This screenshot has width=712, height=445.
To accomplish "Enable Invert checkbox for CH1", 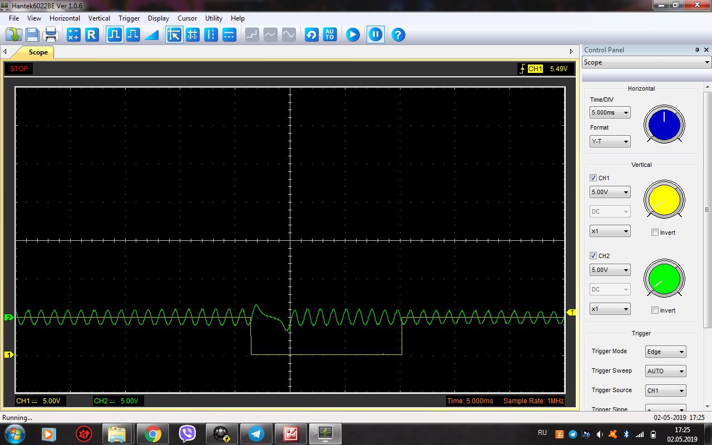I will [655, 233].
